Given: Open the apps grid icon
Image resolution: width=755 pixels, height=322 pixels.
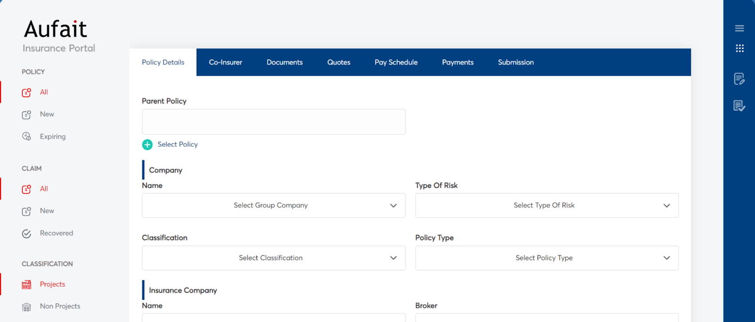Looking at the screenshot, I should pos(739,48).
